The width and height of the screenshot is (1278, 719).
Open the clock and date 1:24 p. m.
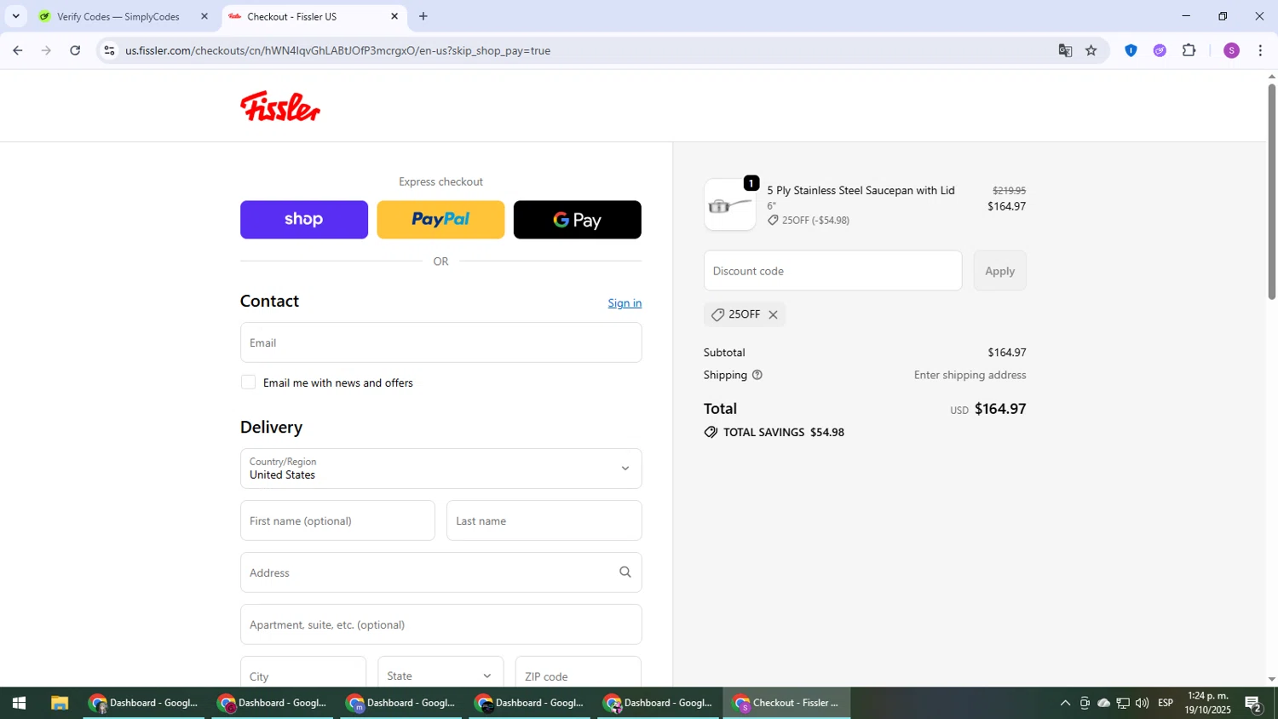click(x=1207, y=703)
